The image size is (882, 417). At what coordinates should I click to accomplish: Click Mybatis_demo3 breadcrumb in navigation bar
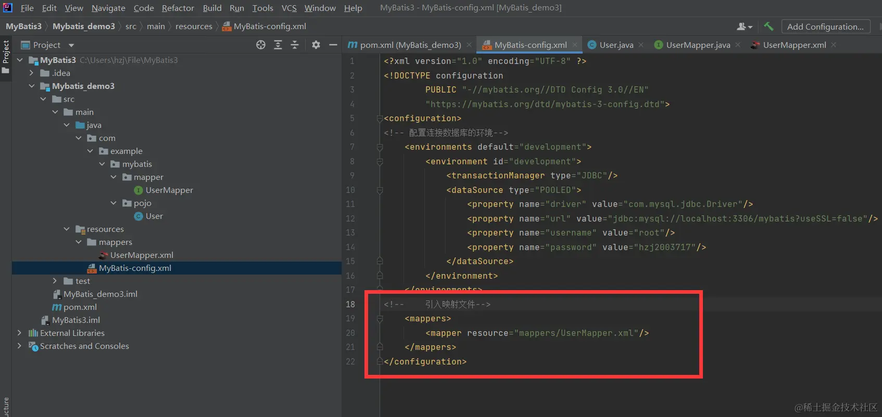pos(83,26)
